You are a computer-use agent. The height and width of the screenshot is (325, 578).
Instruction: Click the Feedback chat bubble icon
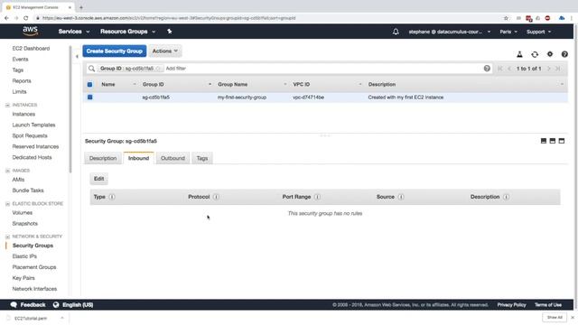coord(14,305)
